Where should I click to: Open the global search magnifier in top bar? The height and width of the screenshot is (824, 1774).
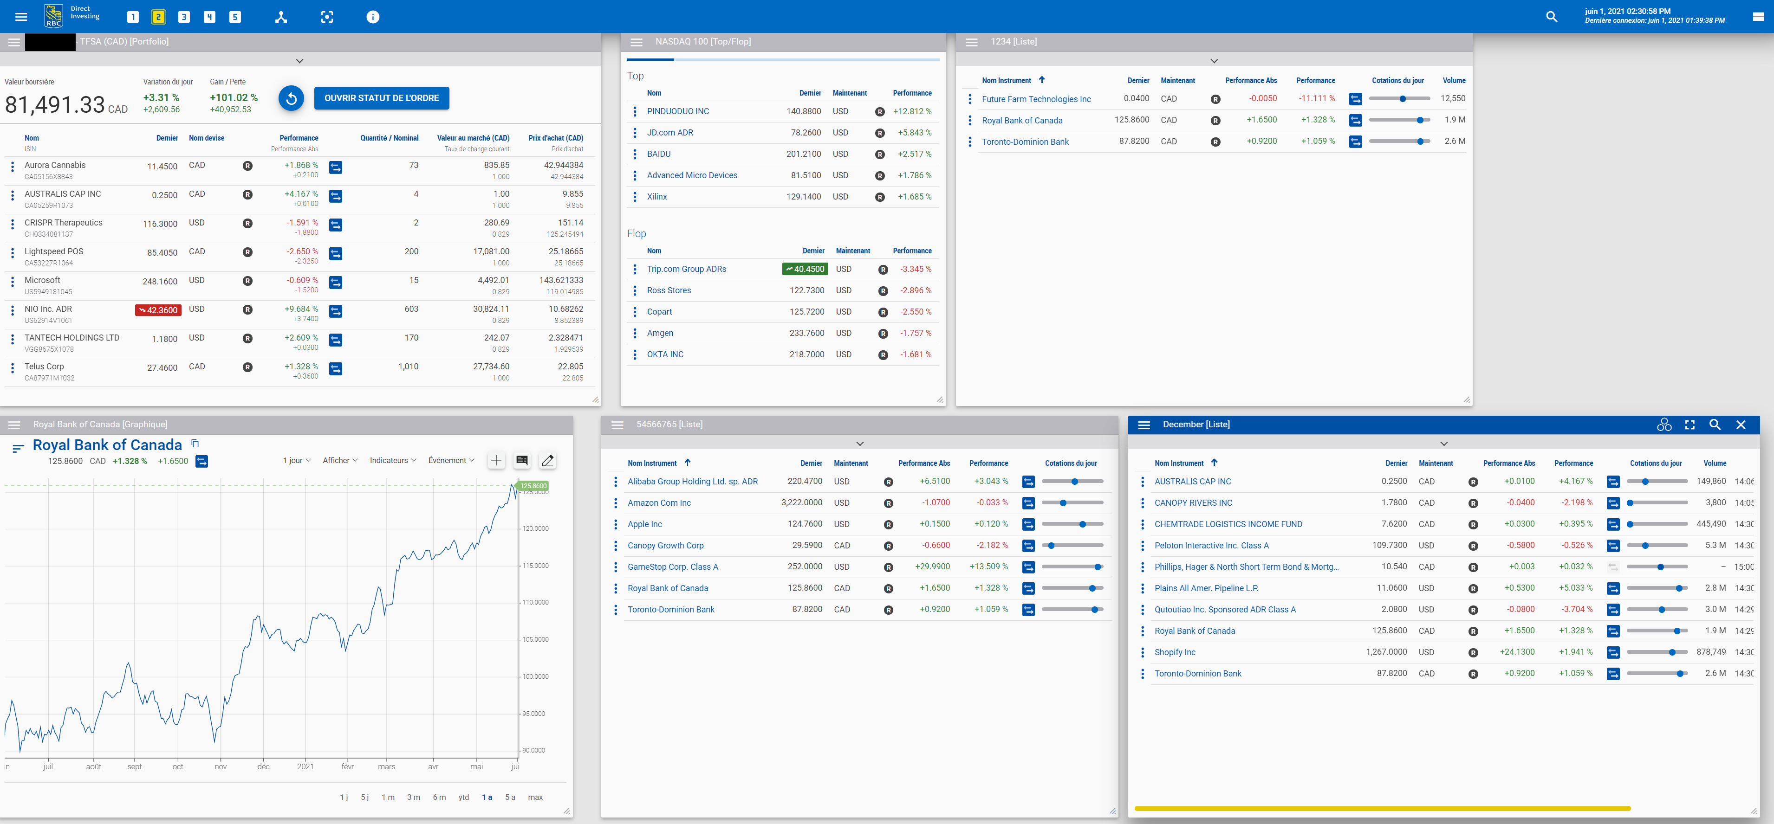pyautogui.click(x=1552, y=17)
